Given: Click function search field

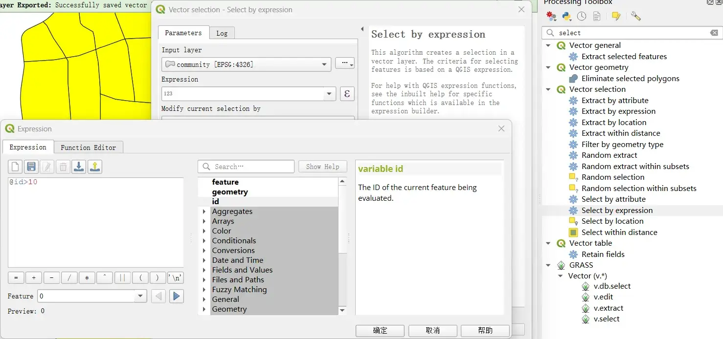Looking at the screenshot, I should [246, 167].
